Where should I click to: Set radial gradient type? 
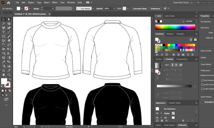[176, 65]
